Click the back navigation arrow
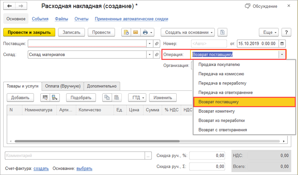Image resolution: width=298 pixels, height=175 pixels. pos(9,6)
